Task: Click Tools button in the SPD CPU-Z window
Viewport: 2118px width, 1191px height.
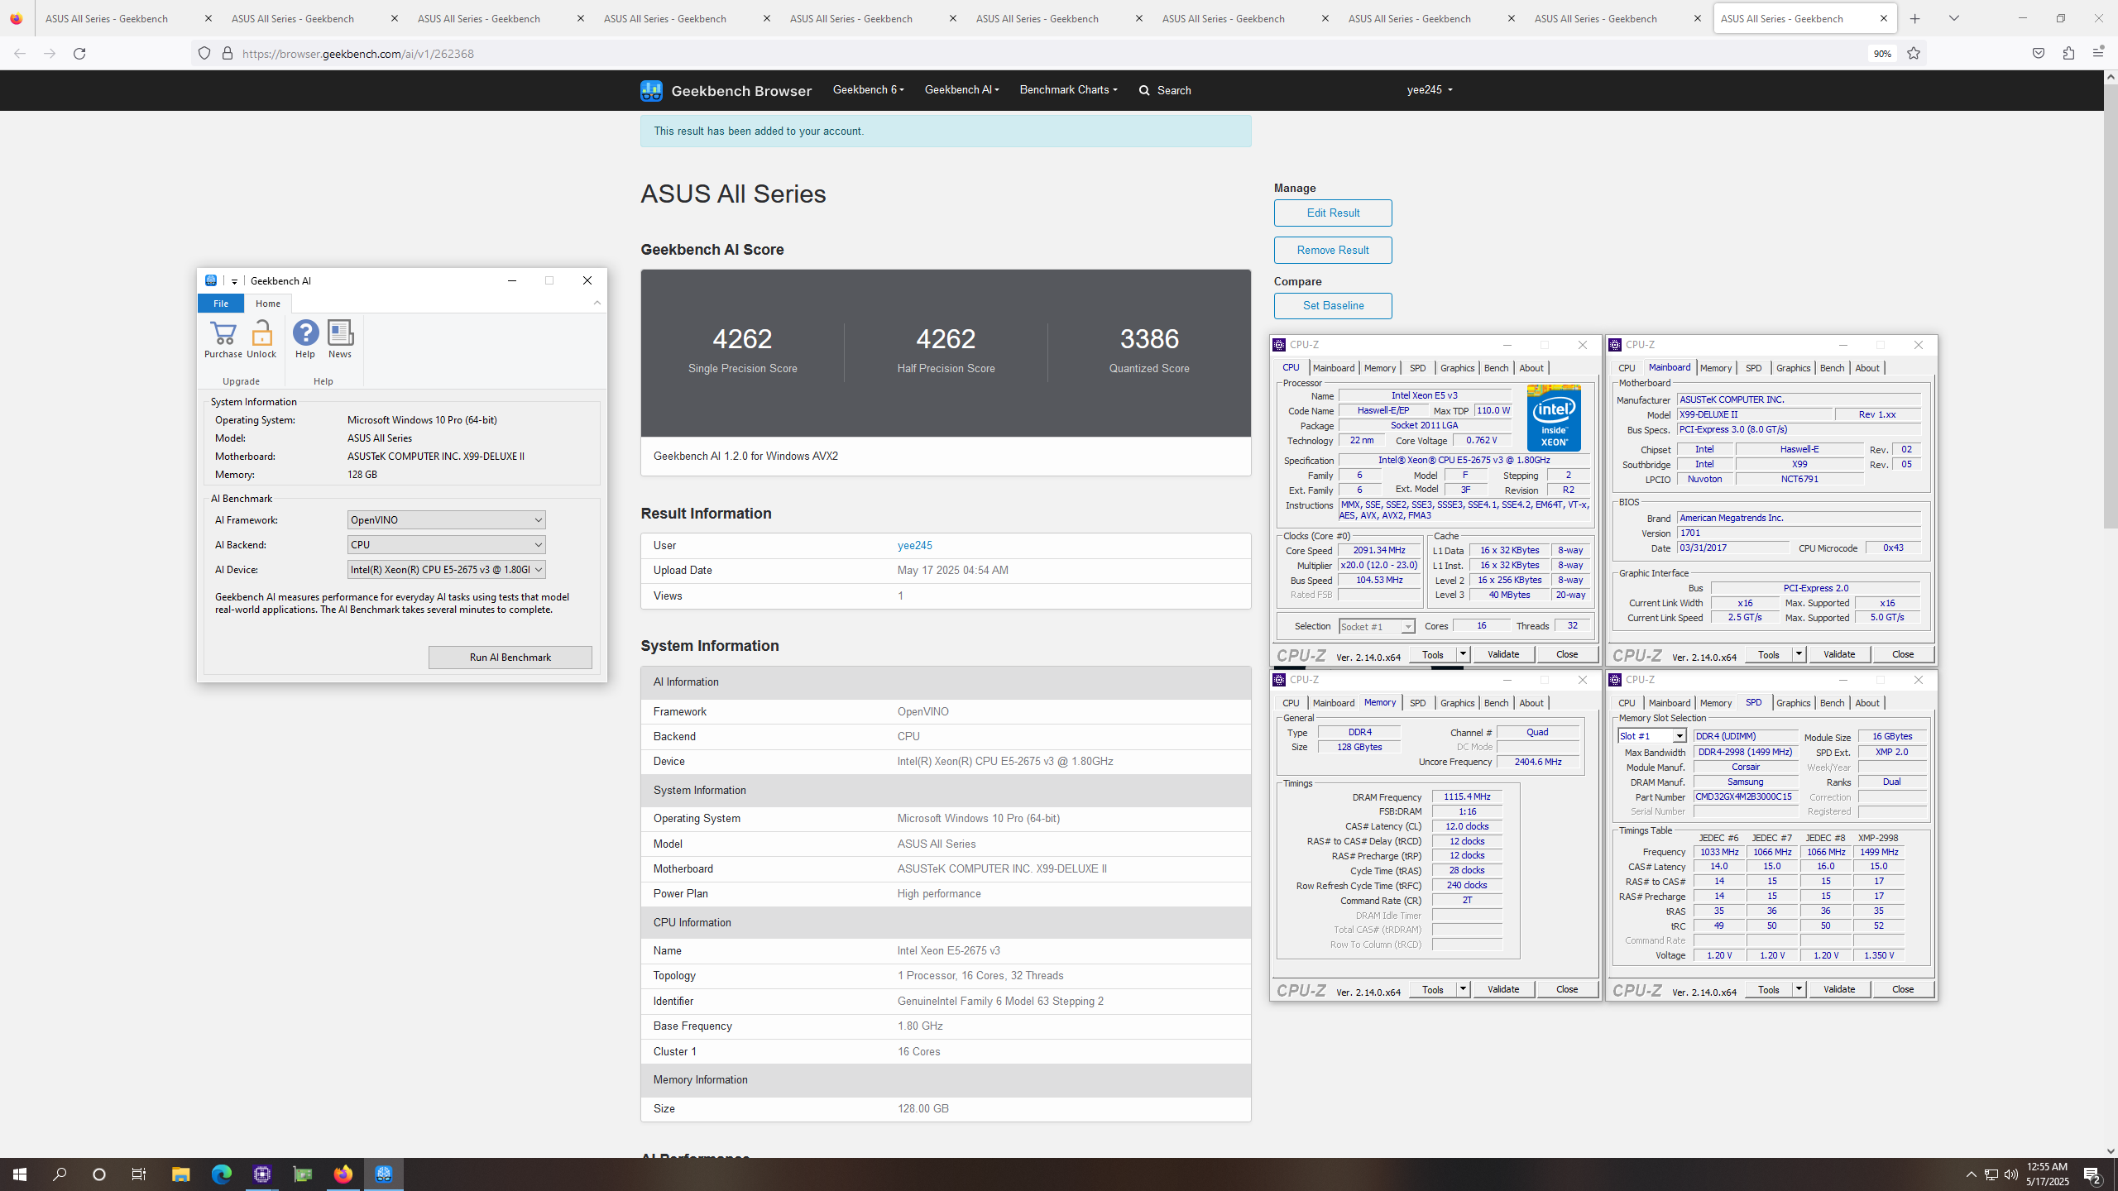Action: (x=1769, y=989)
